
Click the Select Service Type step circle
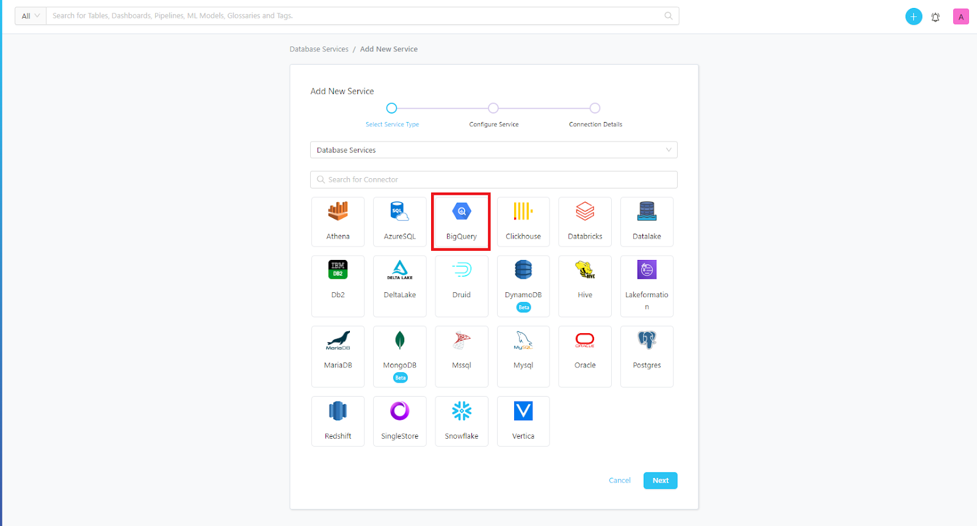tap(392, 108)
